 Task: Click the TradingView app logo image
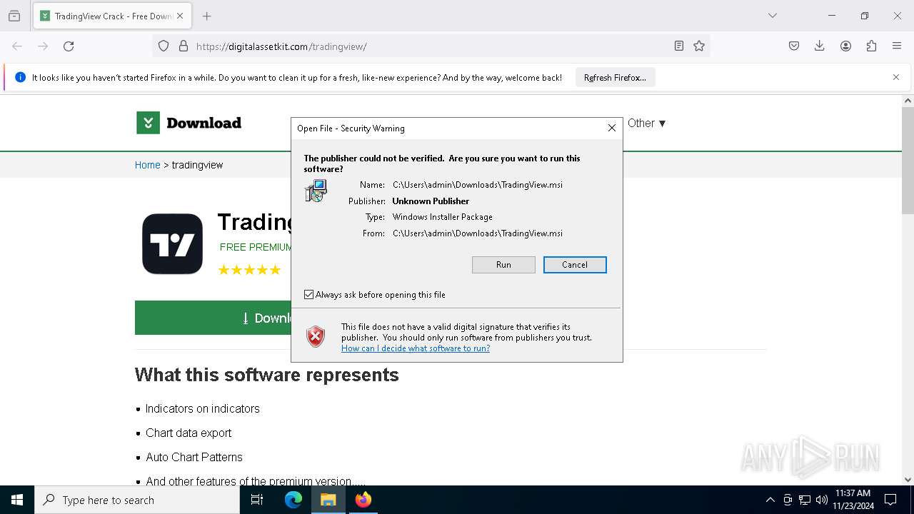pyautogui.click(x=172, y=244)
